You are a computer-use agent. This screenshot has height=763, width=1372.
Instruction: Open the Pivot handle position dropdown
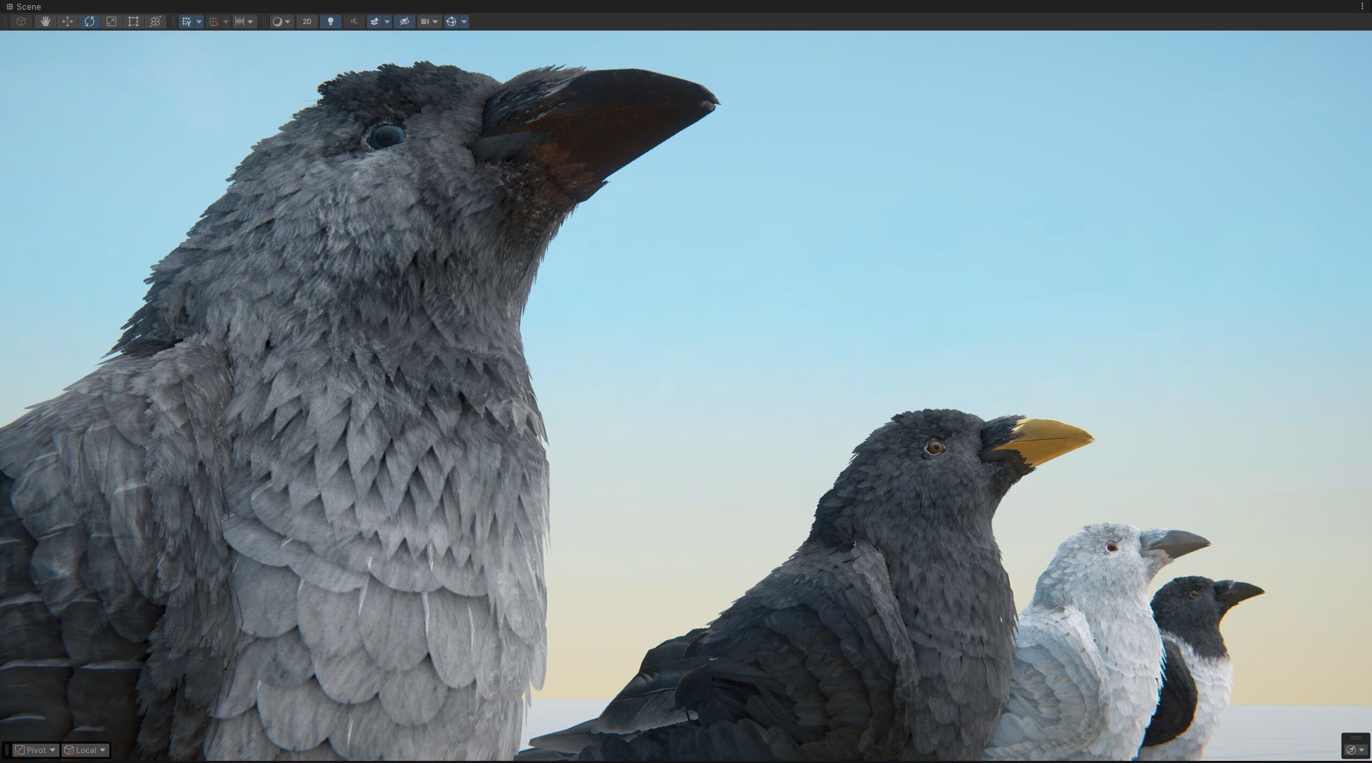[35, 750]
